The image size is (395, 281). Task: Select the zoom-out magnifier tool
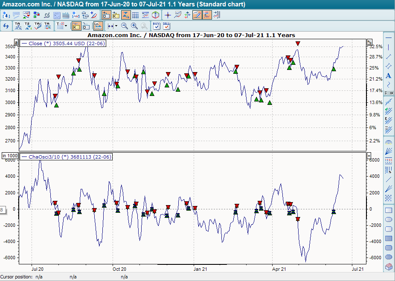click(123, 26)
